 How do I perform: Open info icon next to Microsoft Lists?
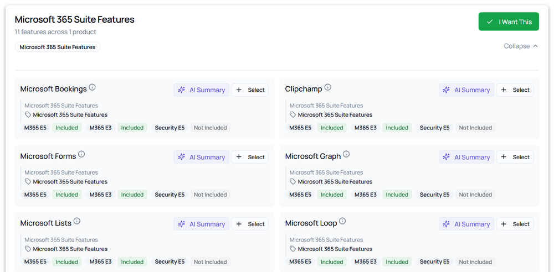click(76, 221)
